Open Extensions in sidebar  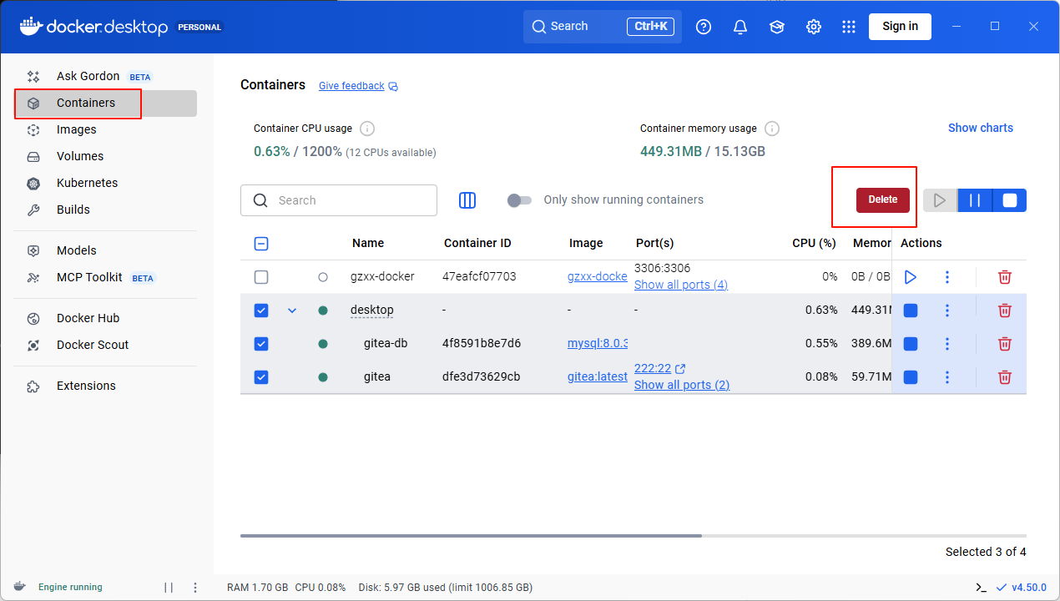[106, 386]
